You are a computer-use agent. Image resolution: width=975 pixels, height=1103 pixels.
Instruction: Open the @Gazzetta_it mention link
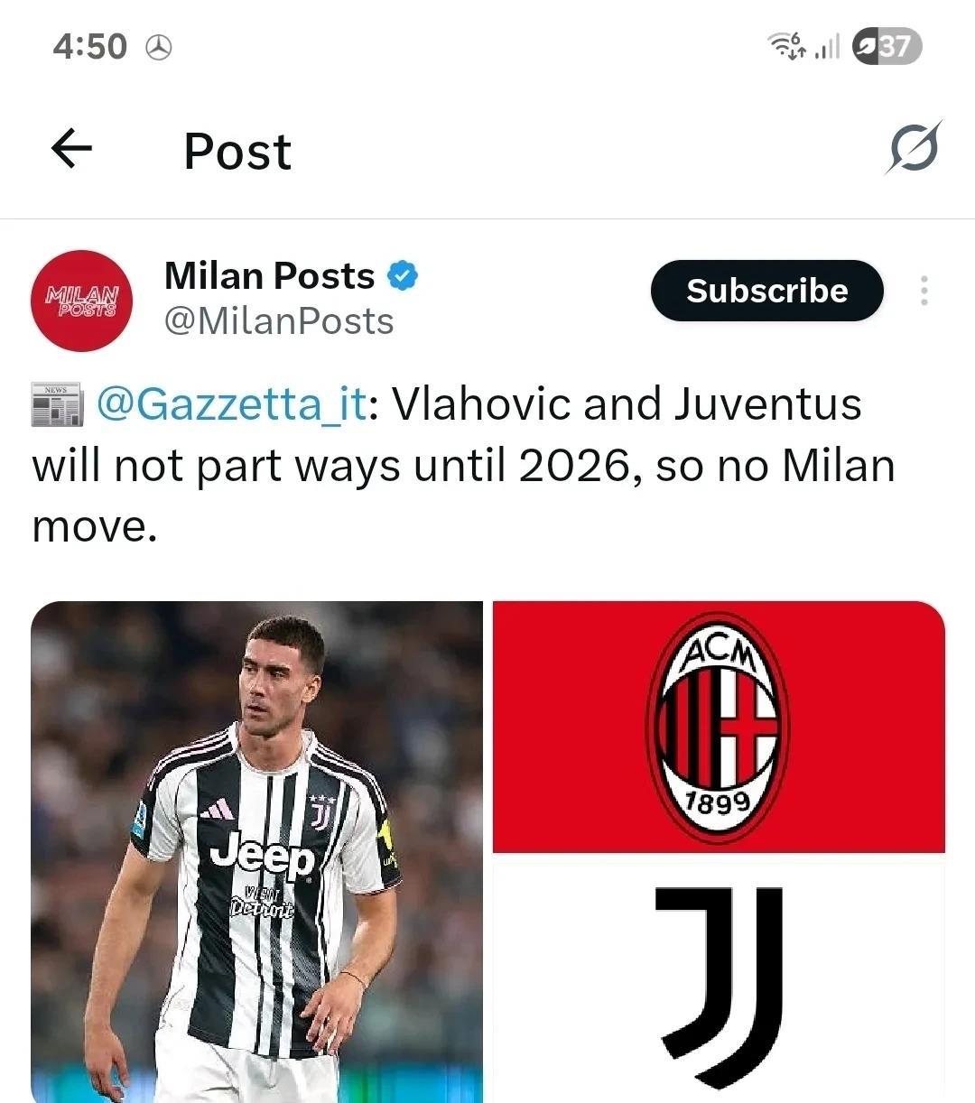[231, 403]
